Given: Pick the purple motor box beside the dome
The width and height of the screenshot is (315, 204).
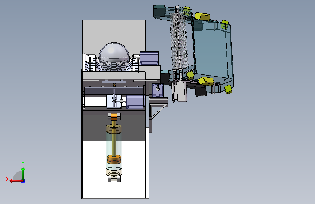Looking at the screenshot, I should tap(149, 58).
